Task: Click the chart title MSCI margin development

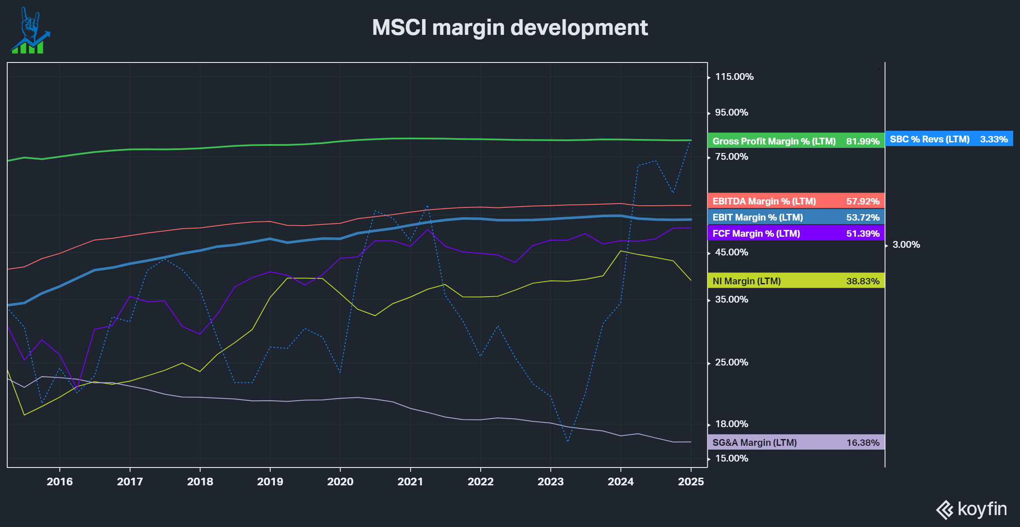Action: (x=510, y=28)
